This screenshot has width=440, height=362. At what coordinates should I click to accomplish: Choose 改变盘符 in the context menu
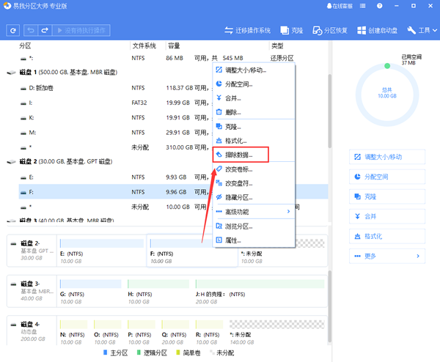pyautogui.click(x=254, y=183)
